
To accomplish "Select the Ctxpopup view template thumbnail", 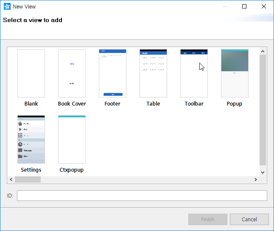I will pyautogui.click(x=72, y=139).
